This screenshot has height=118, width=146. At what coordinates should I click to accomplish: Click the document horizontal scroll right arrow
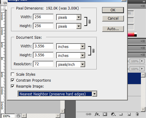coord(58,116)
